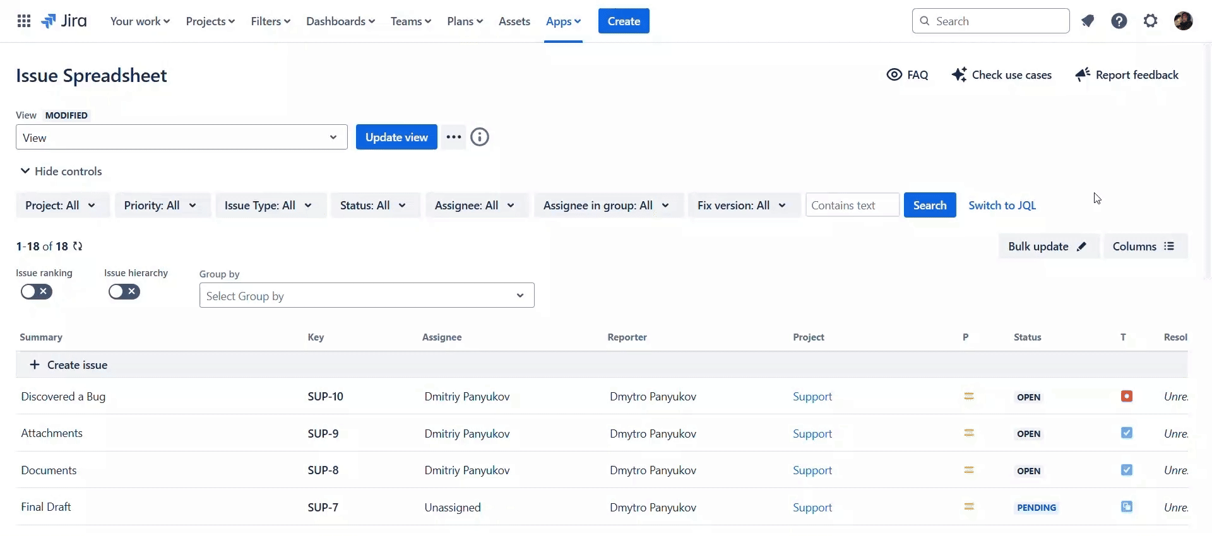Enable the Issue hierarchy toggle
This screenshot has width=1212, height=536.
coord(124,292)
